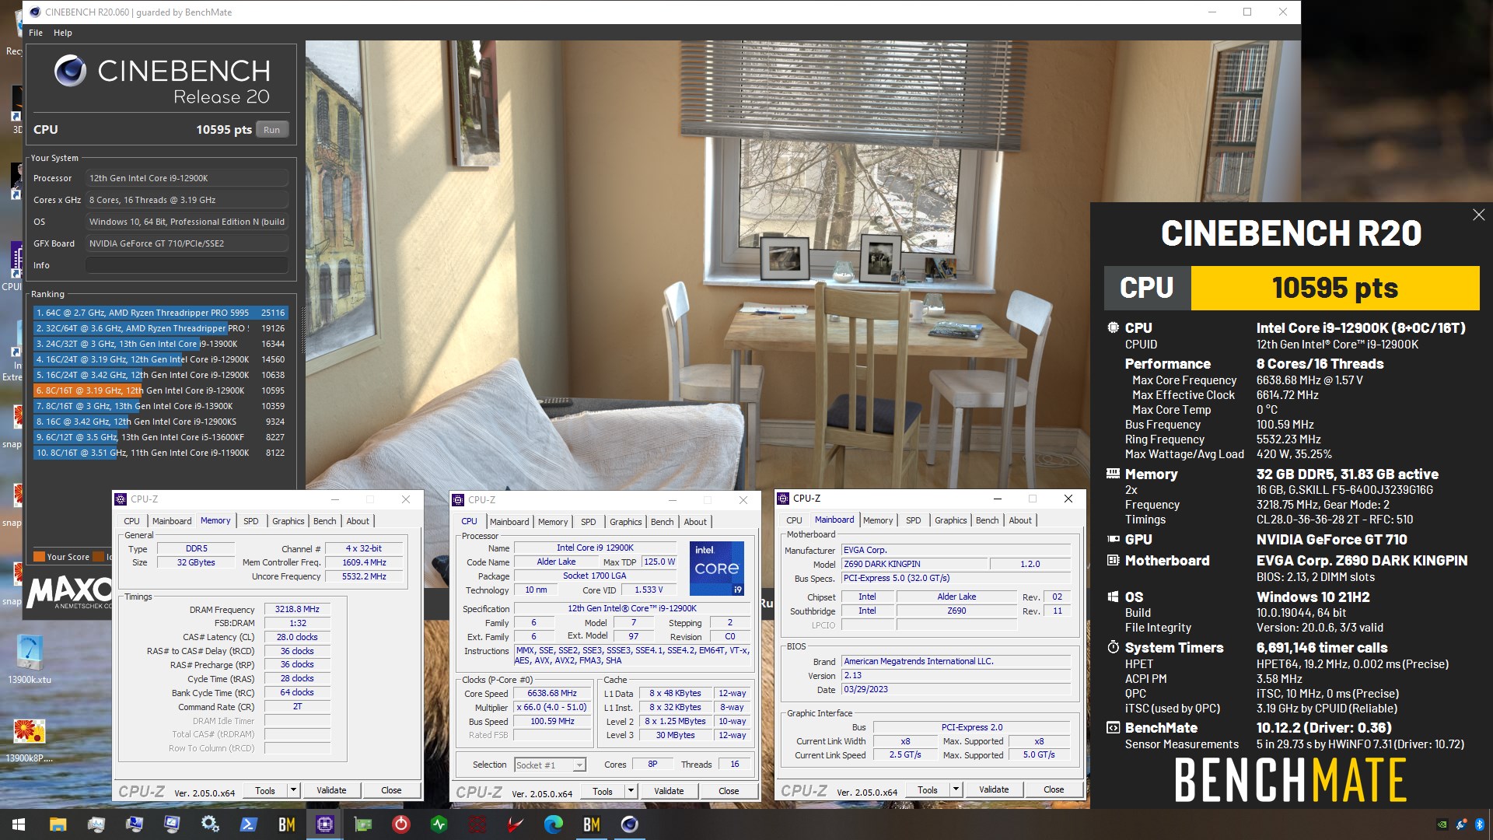Click the System Timers clock icon in BenchMate
1493x840 pixels.
(x=1113, y=647)
